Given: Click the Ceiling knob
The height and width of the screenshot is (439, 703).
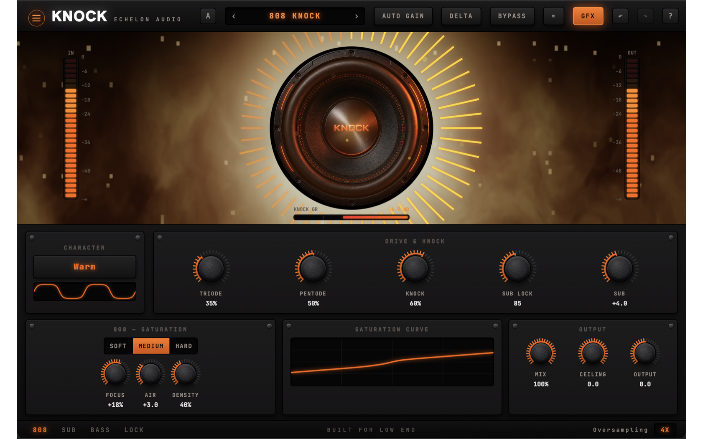Looking at the screenshot, I should (x=593, y=353).
